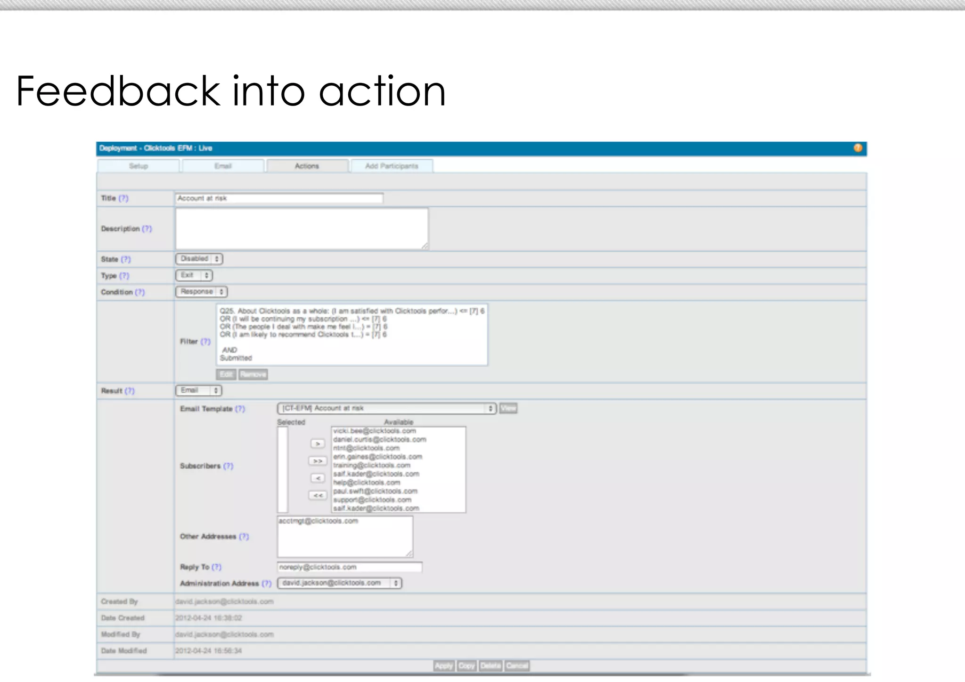Open the Other Addresses help (?) link

click(x=244, y=536)
